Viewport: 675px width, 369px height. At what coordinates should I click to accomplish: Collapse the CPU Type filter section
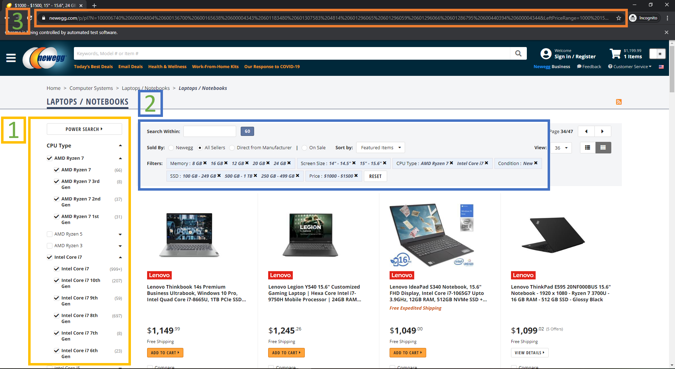[120, 146]
